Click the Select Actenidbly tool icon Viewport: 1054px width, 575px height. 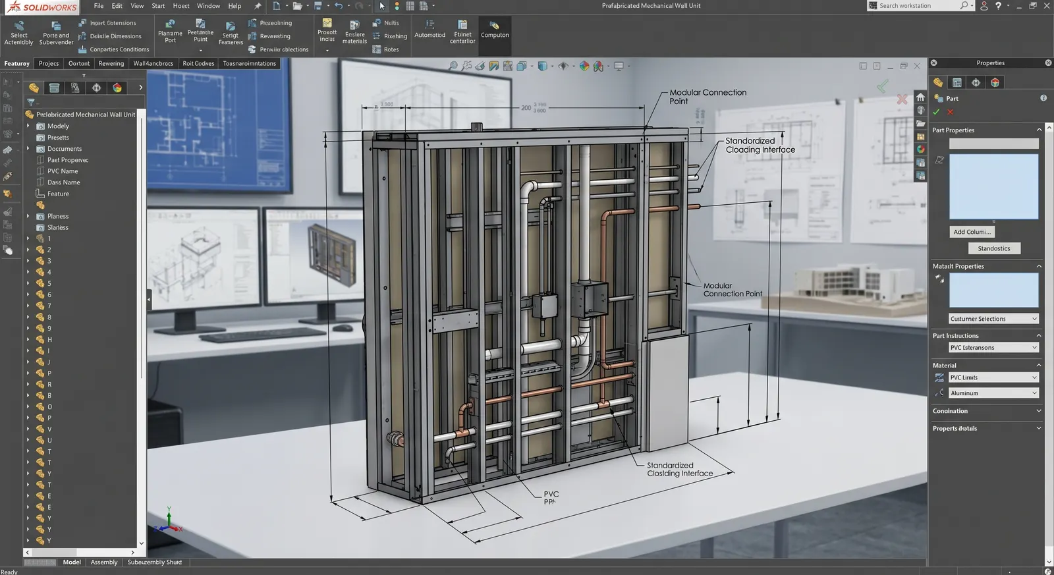(x=19, y=26)
